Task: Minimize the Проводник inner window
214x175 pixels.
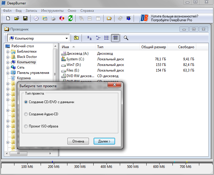Action: (x=184, y=29)
